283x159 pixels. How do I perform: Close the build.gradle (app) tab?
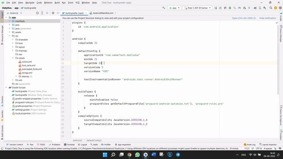86,13
